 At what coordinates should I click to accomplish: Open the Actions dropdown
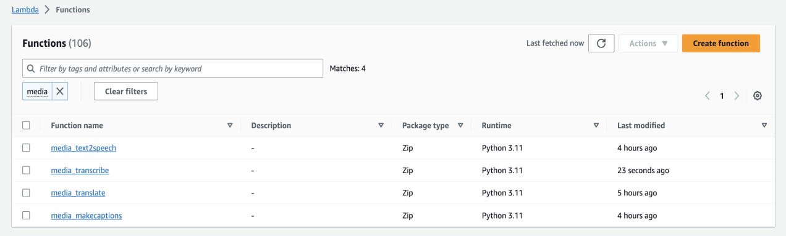point(648,43)
